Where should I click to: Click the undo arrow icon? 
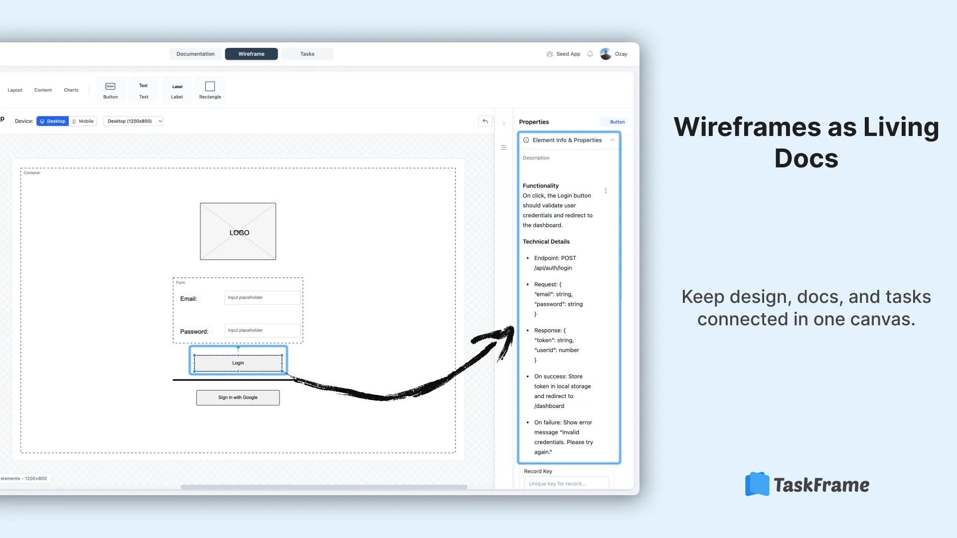[x=484, y=121]
